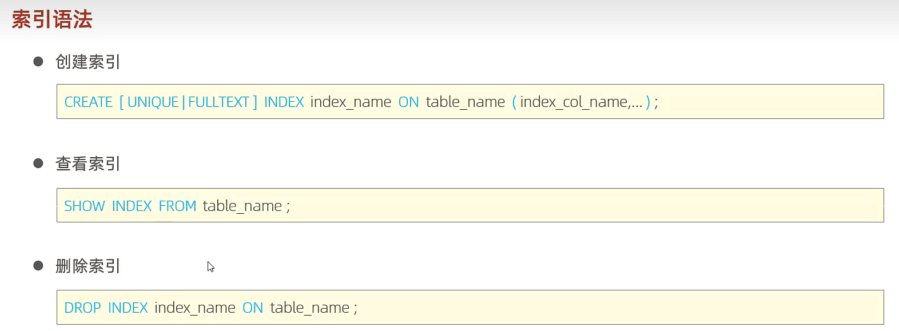
Task: Click the UNIQUE option keyword
Action: tap(153, 102)
